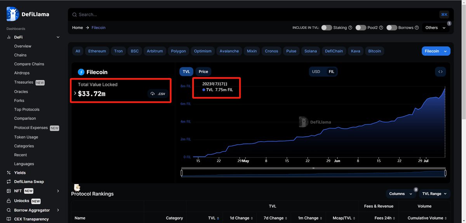
Task: Sort by Fees 24h column
Action: tap(395, 218)
